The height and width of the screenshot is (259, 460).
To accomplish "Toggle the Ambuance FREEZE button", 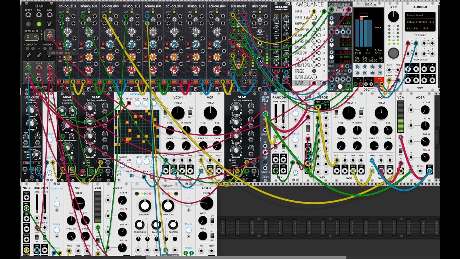I will click(x=313, y=71).
